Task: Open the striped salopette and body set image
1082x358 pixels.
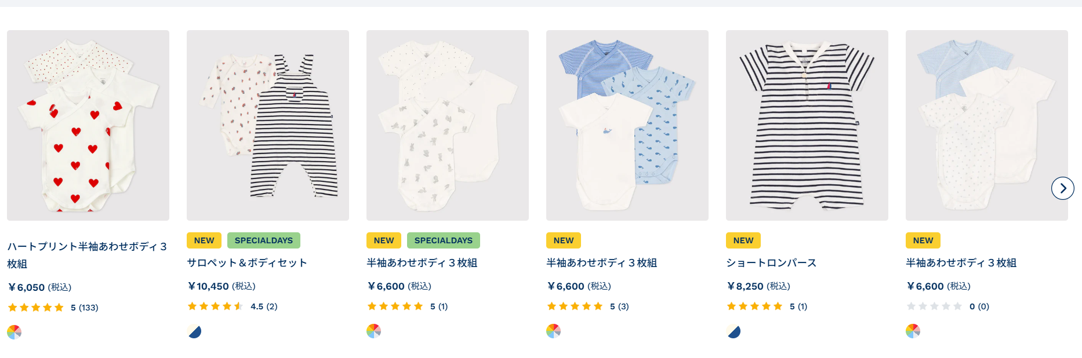Action: 268,125
